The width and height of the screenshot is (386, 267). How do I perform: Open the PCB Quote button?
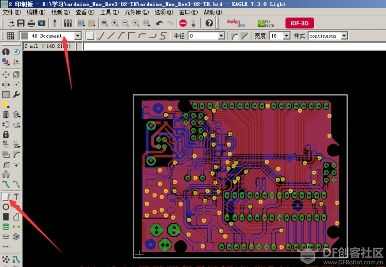point(266,23)
